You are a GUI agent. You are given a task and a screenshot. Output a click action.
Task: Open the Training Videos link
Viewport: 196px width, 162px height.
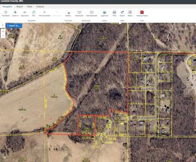click(142, 13)
